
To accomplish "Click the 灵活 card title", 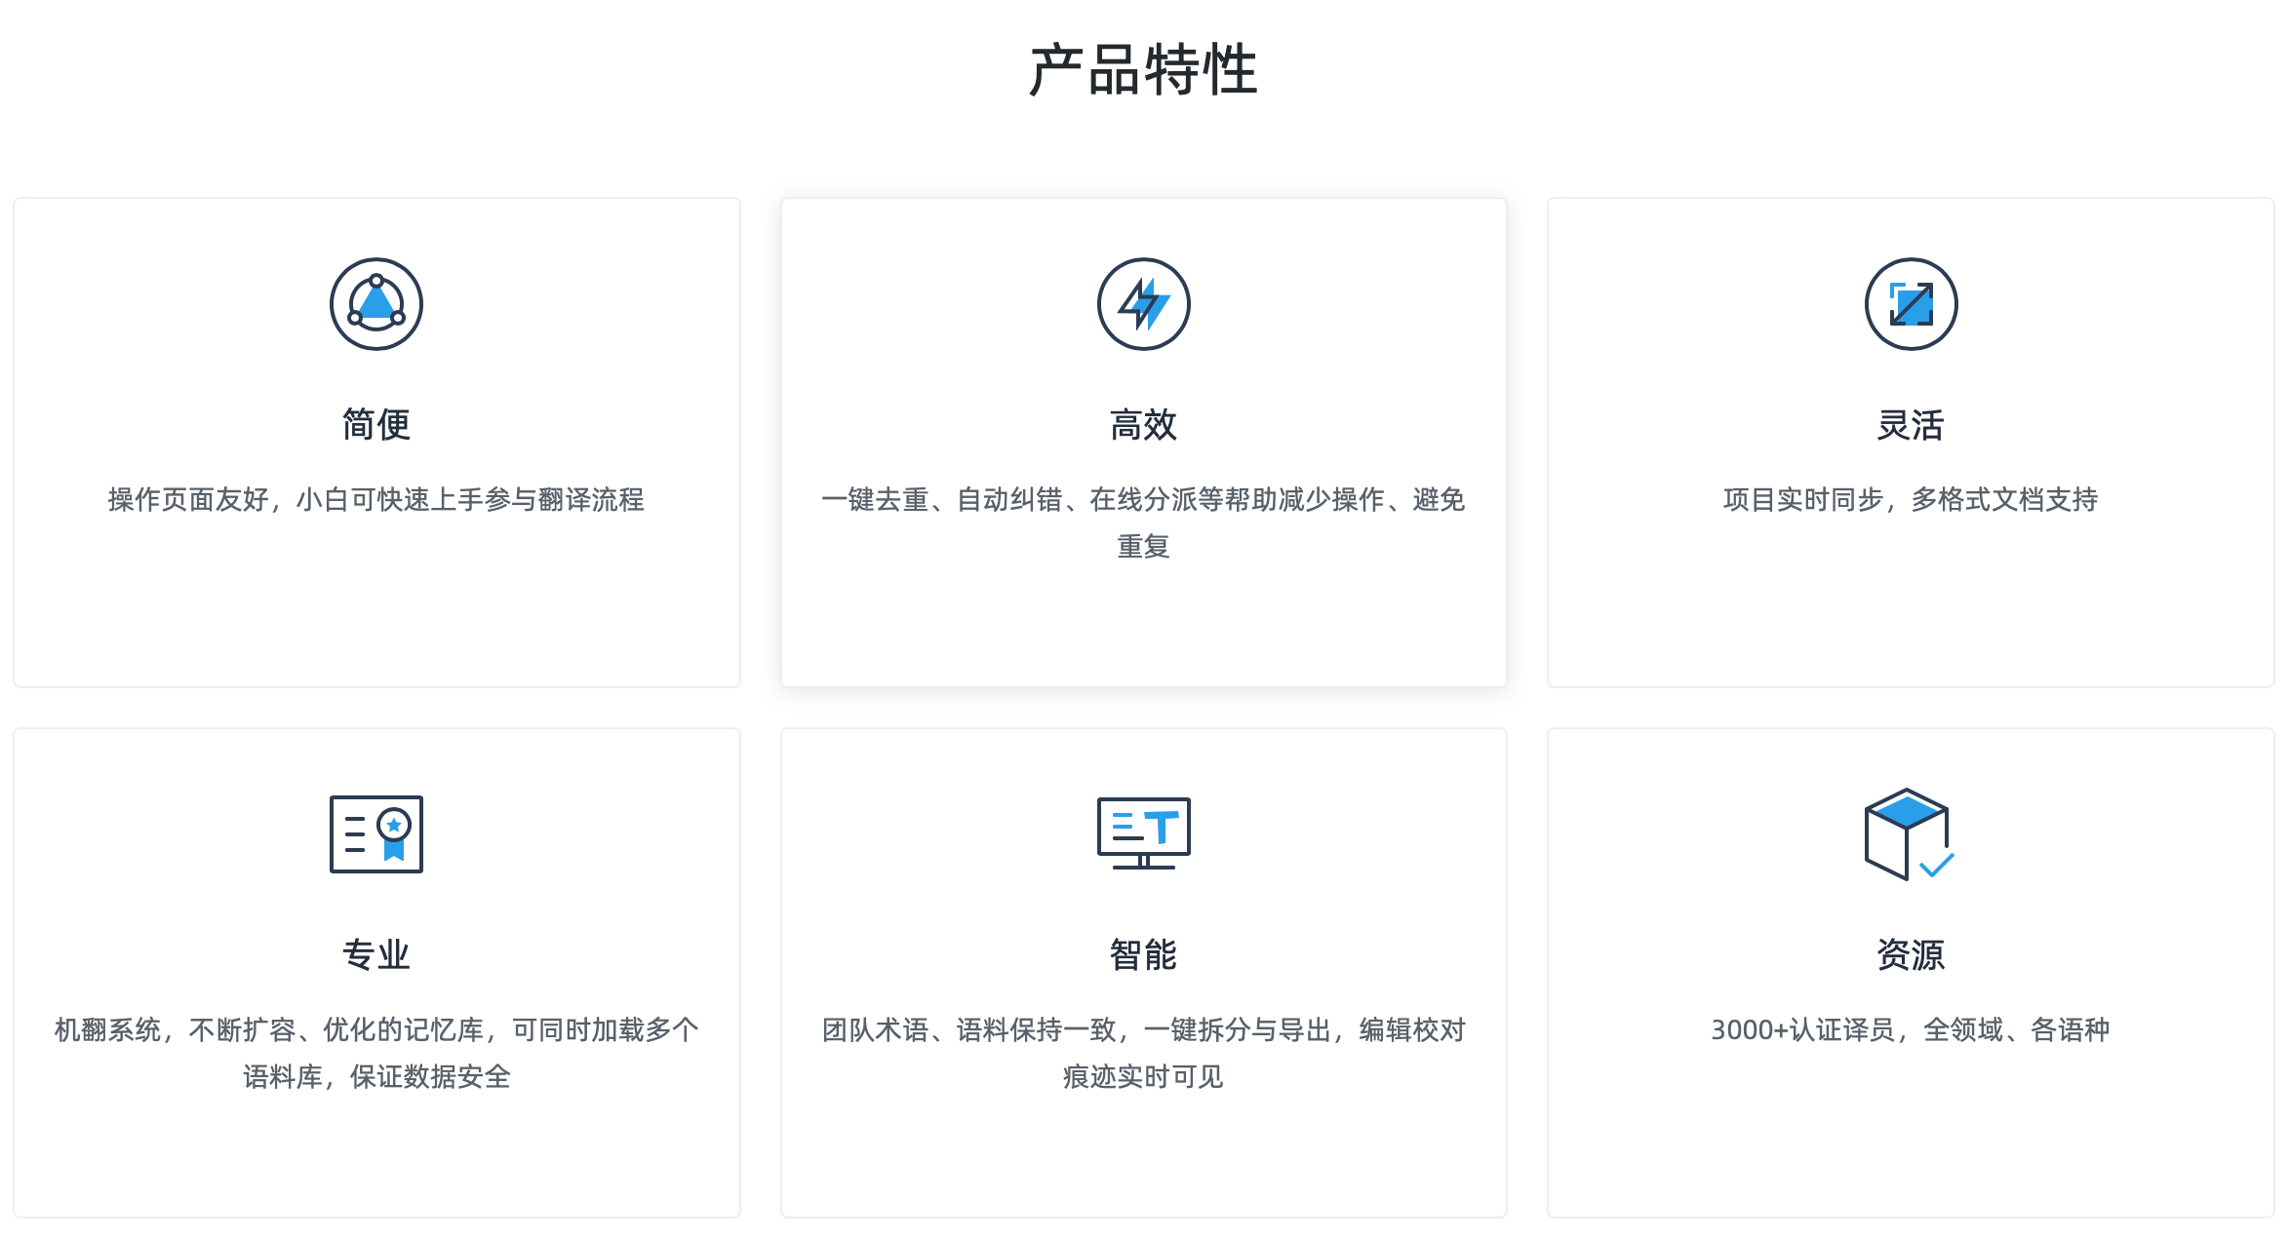I will [1912, 425].
